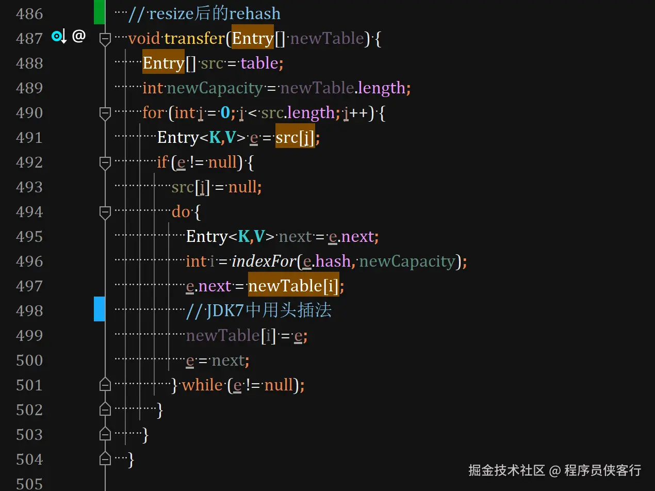Click fold end marker on line 501

(105, 384)
